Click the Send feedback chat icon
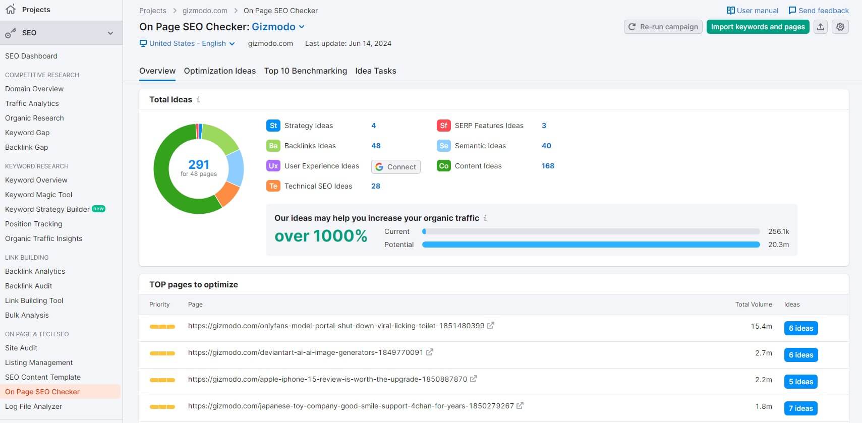 click(x=792, y=11)
